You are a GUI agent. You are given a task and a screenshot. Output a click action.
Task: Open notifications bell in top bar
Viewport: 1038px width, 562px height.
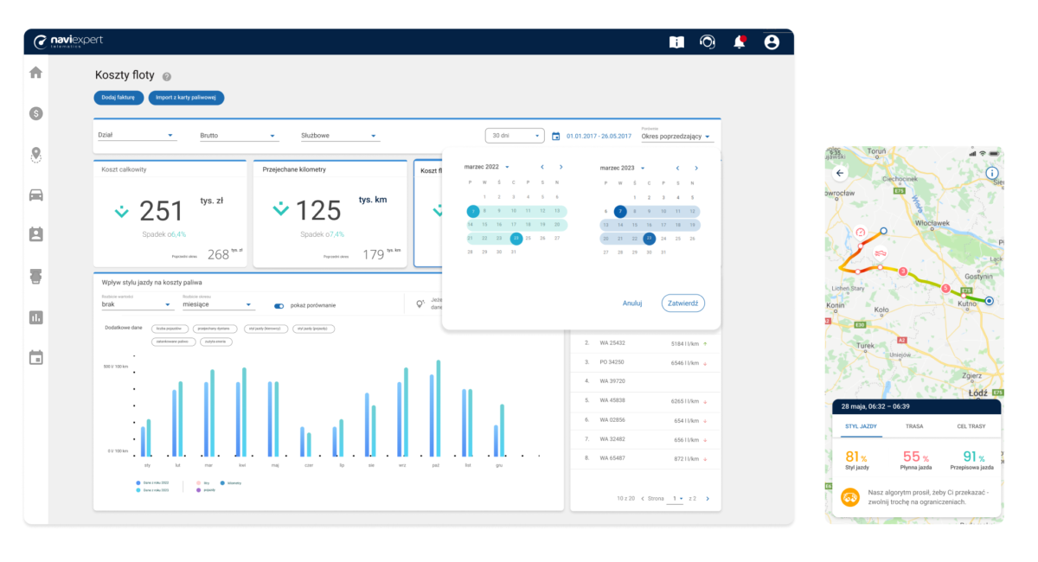click(x=740, y=42)
